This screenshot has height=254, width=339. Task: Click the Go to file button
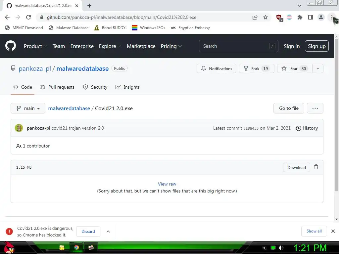289,108
